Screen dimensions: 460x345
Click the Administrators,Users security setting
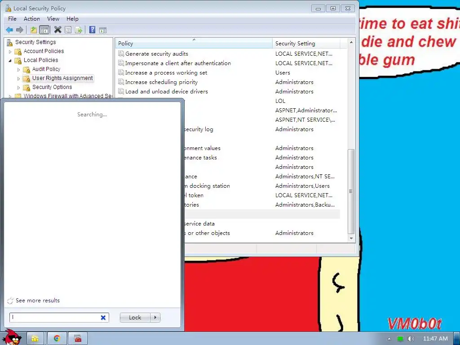pyautogui.click(x=302, y=186)
